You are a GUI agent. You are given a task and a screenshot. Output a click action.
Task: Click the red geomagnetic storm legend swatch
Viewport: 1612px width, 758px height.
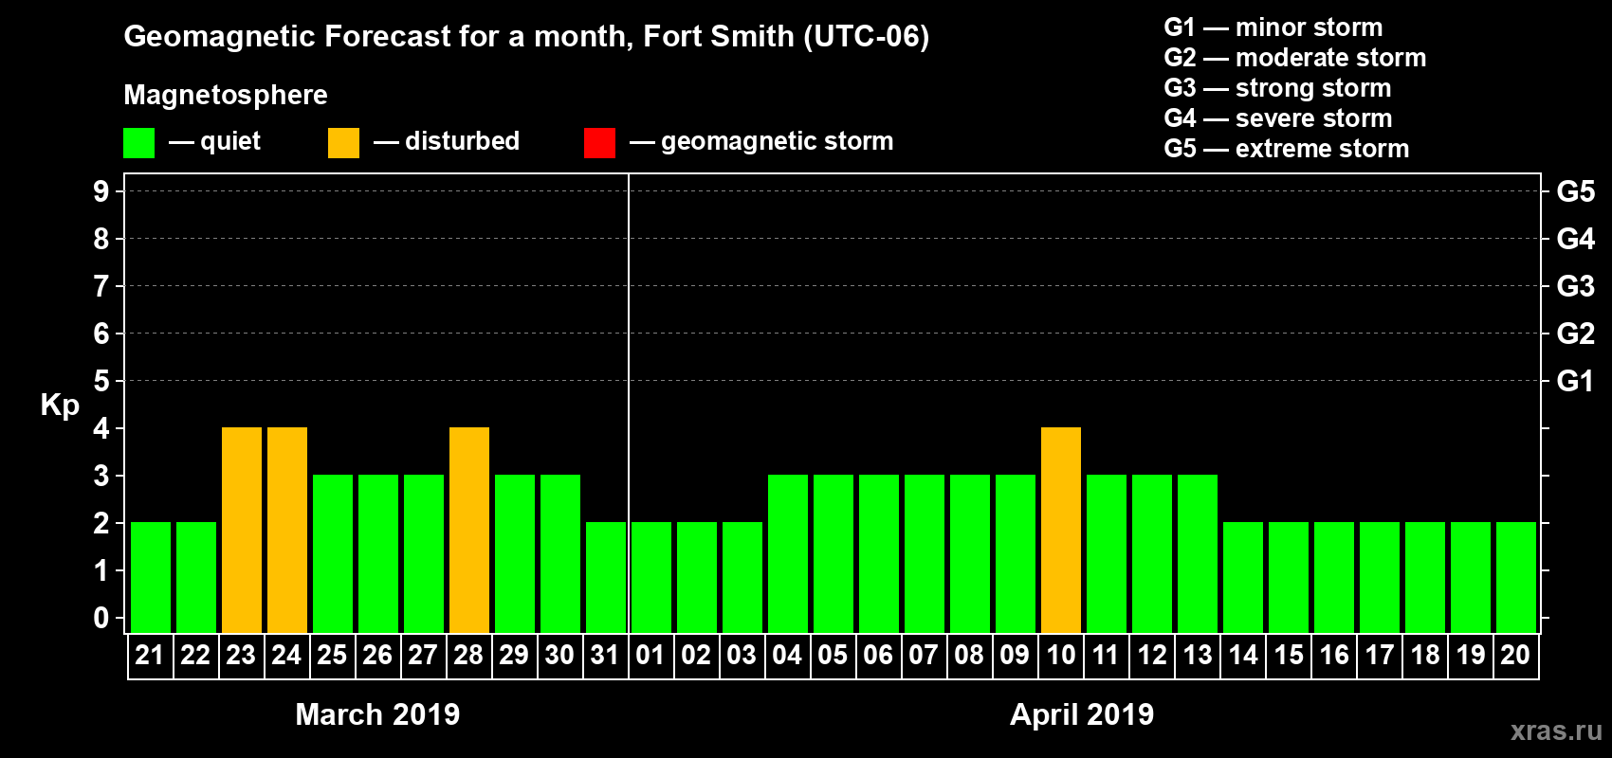coord(600,143)
